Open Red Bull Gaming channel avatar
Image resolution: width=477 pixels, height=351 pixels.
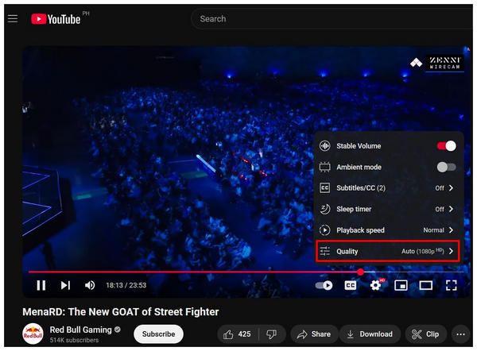[x=33, y=334]
